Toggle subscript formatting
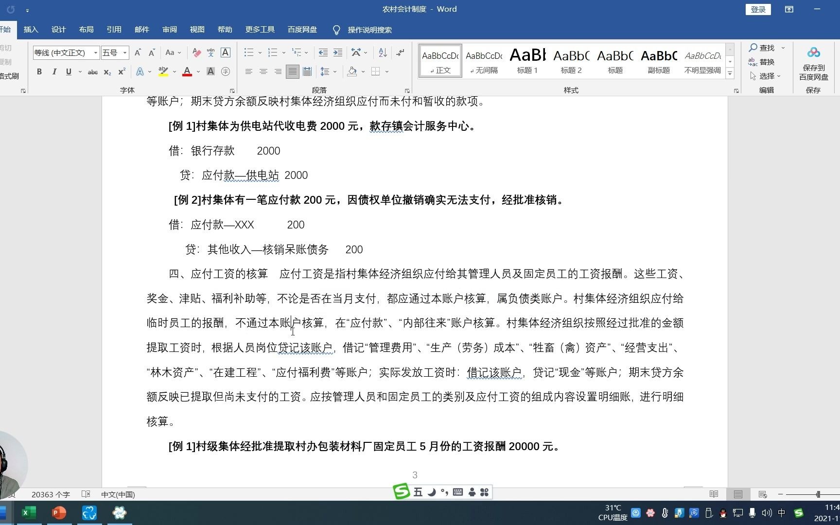The width and height of the screenshot is (840, 525). point(107,71)
